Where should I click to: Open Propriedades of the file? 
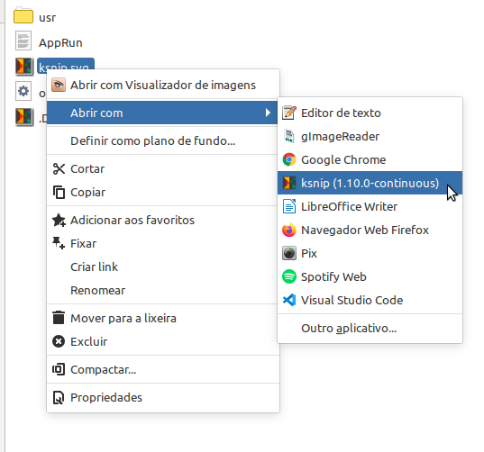(x=163, y=397)
